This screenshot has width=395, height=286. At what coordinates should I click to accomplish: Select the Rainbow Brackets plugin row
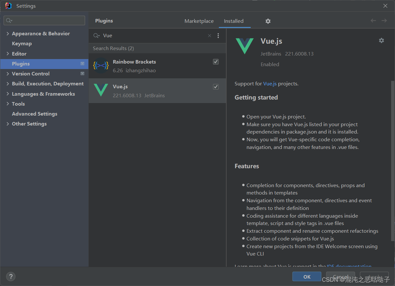click(157, 66)
